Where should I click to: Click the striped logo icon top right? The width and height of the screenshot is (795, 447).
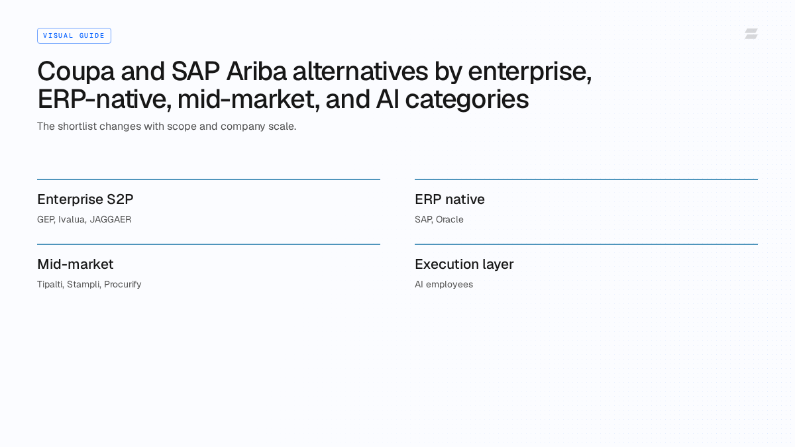point(751,34)
